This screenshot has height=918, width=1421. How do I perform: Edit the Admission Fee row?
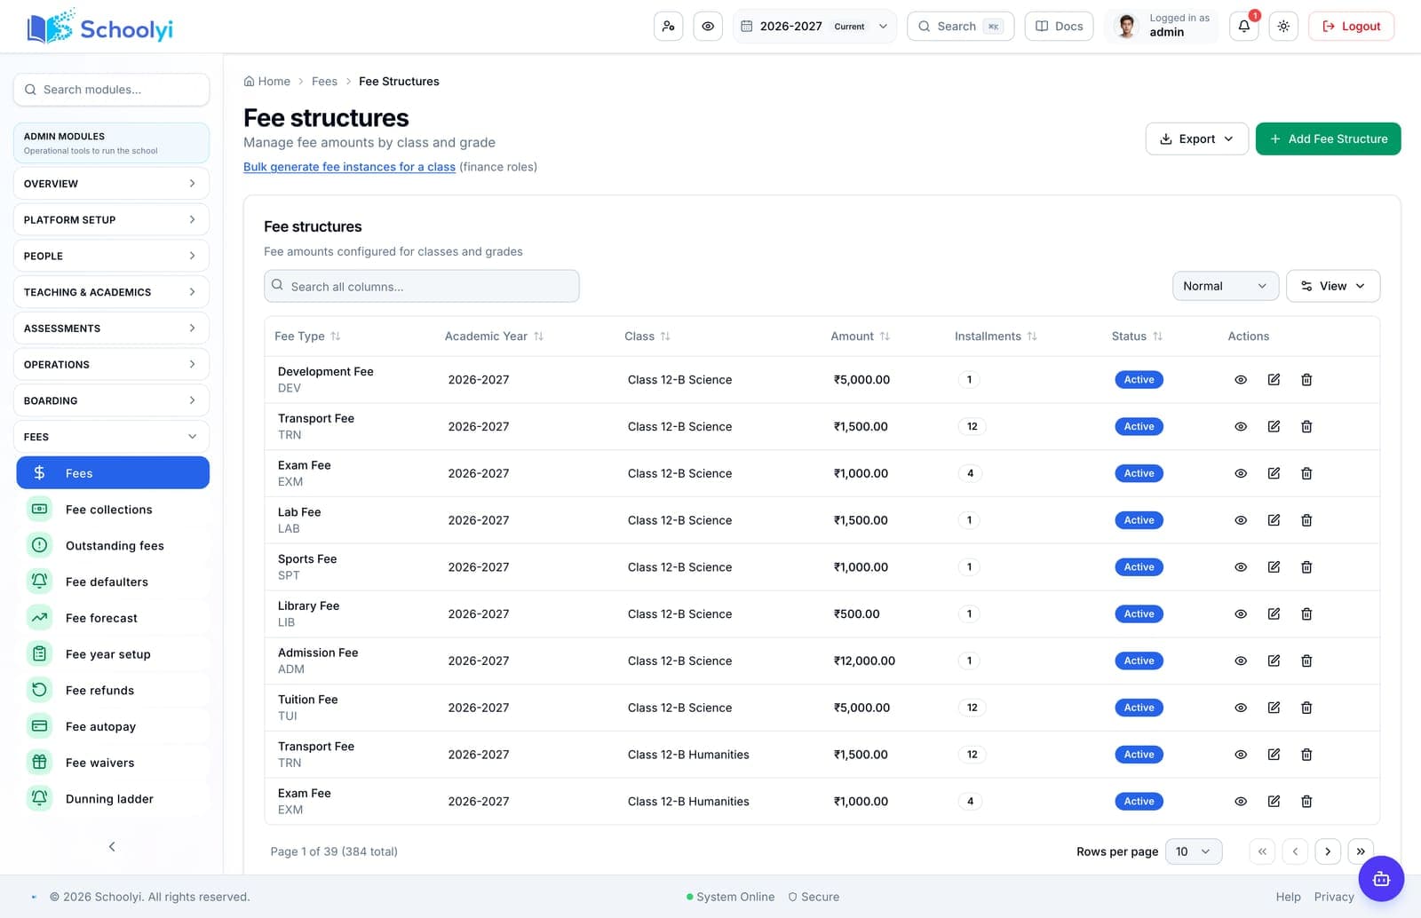pyautogui.click(x=1274, y=661)
